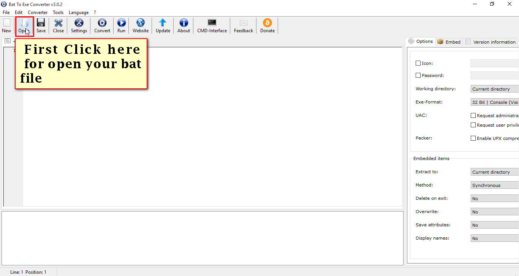The image size is (519, 276).
Task: Click the "Save attributes:" label
Action: click(x=433, y=225)
